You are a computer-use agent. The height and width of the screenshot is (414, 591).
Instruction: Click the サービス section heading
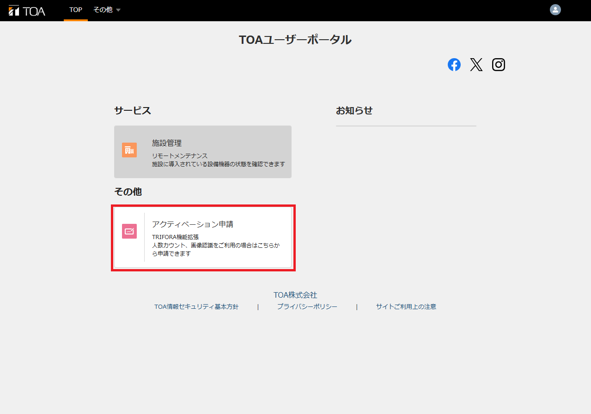pos(133,111)
